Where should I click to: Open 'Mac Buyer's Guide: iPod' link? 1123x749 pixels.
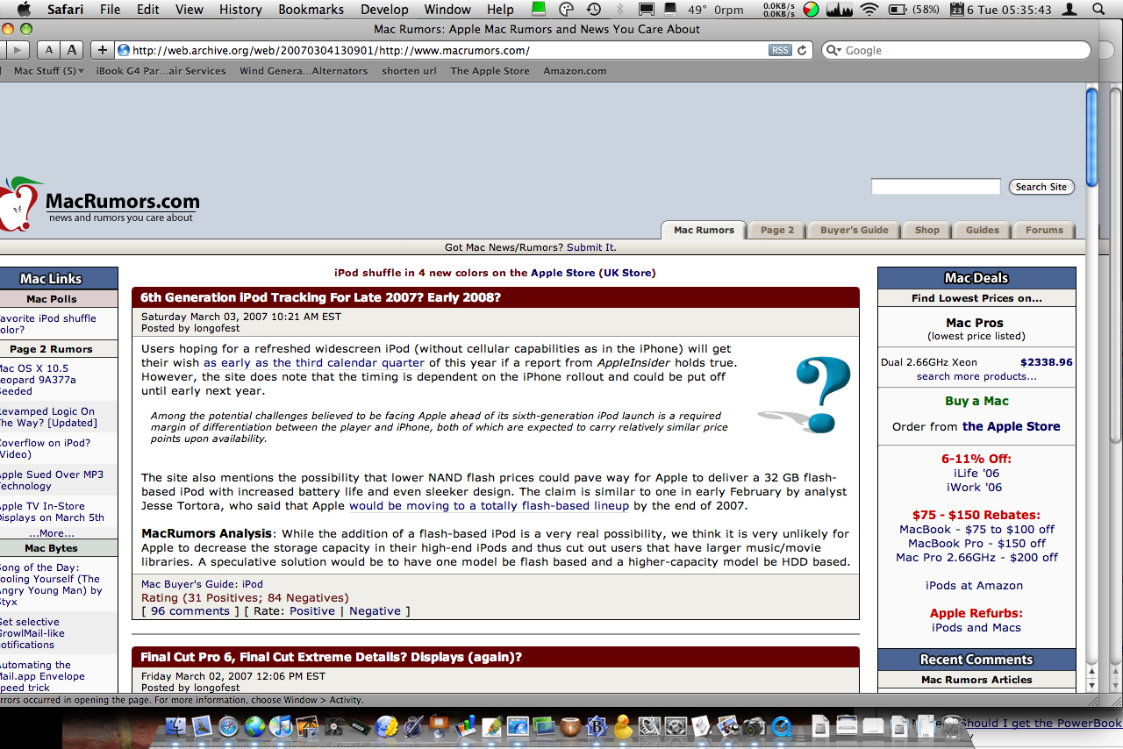202,584
